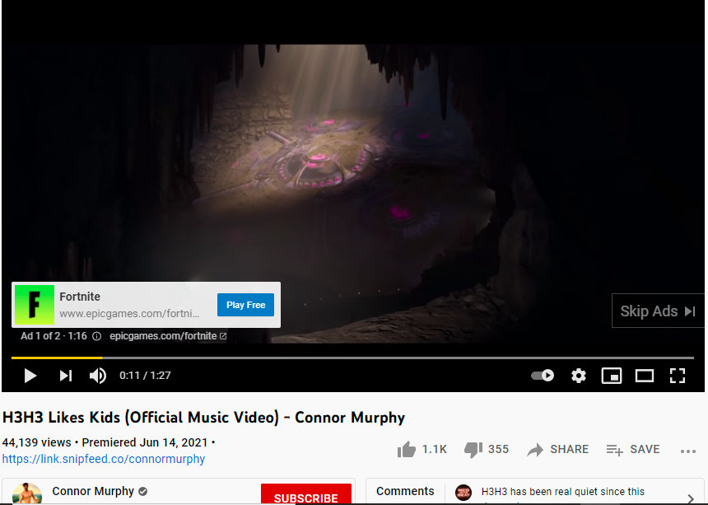Open the link.snipfeed.co/connormurphy link

point(104,459)
